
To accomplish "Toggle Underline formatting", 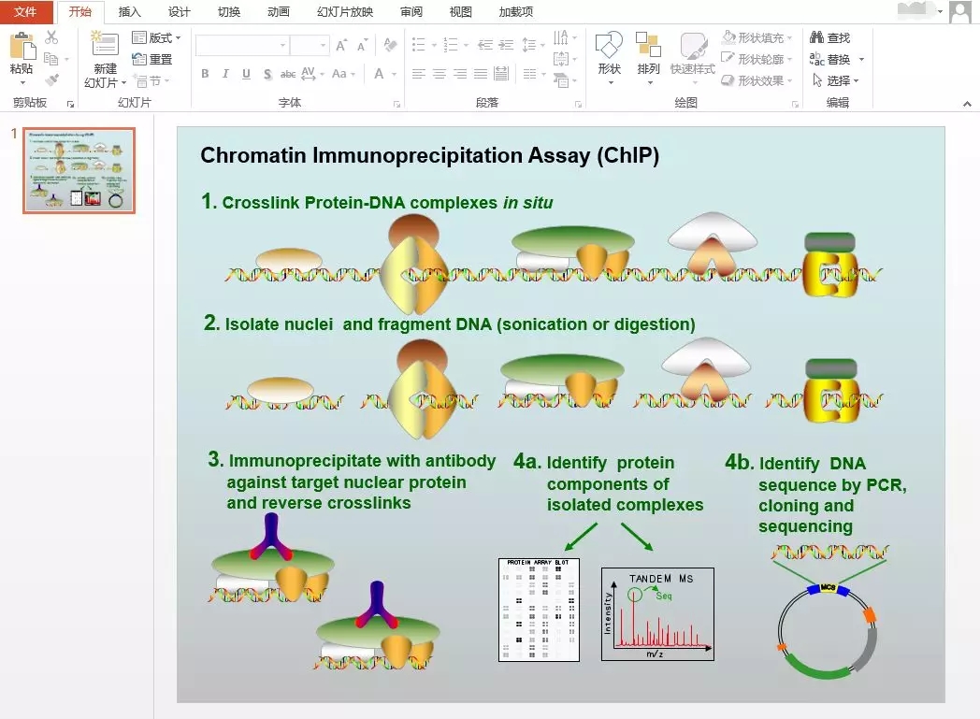I will 246,74.
